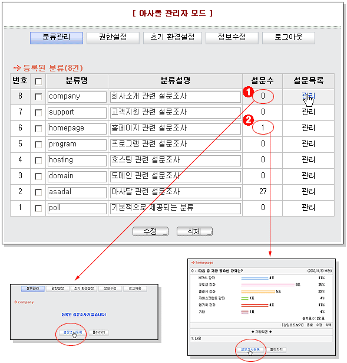This screenshot has width=347, height=363.
Task: Click the 수정 button
Action: coord(150,231)
